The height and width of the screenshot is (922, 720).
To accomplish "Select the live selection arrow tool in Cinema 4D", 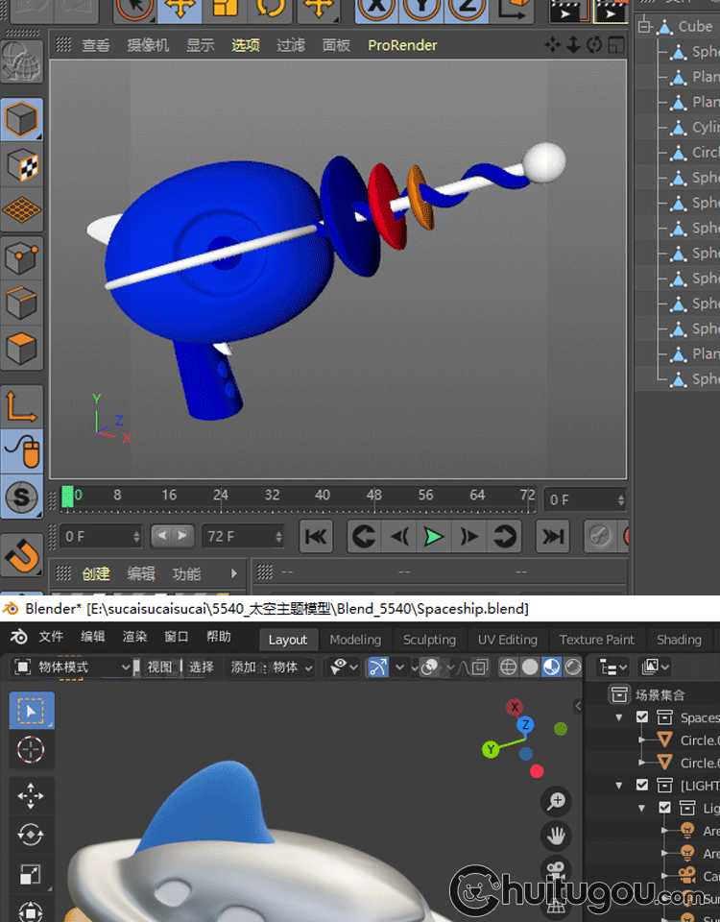I will (x=134, y=9).
